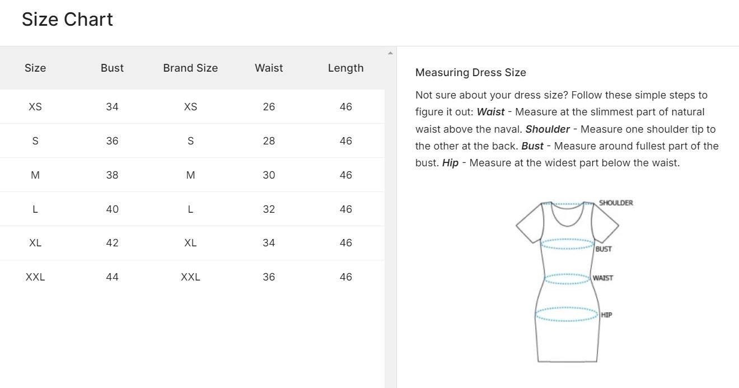
Task: Select the XS size row
Action: click(192, 106)
